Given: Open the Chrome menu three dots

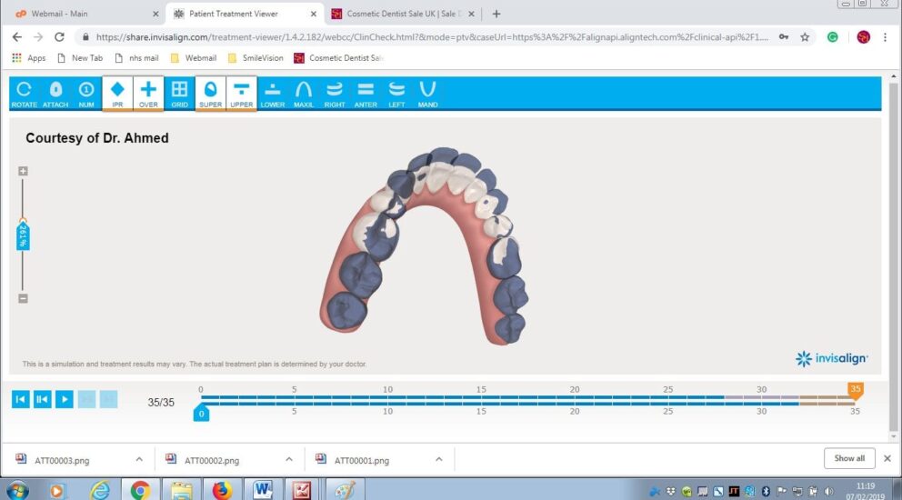Looking at the screenshot, I should [x=886, y=37].
